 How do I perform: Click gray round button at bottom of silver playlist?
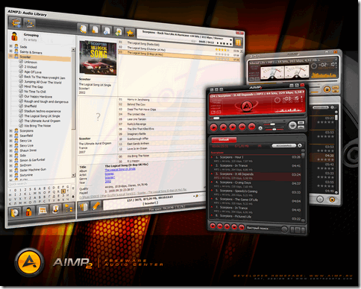point(320,199)
